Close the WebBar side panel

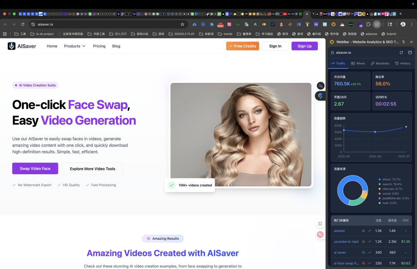(x=412, y=42)
